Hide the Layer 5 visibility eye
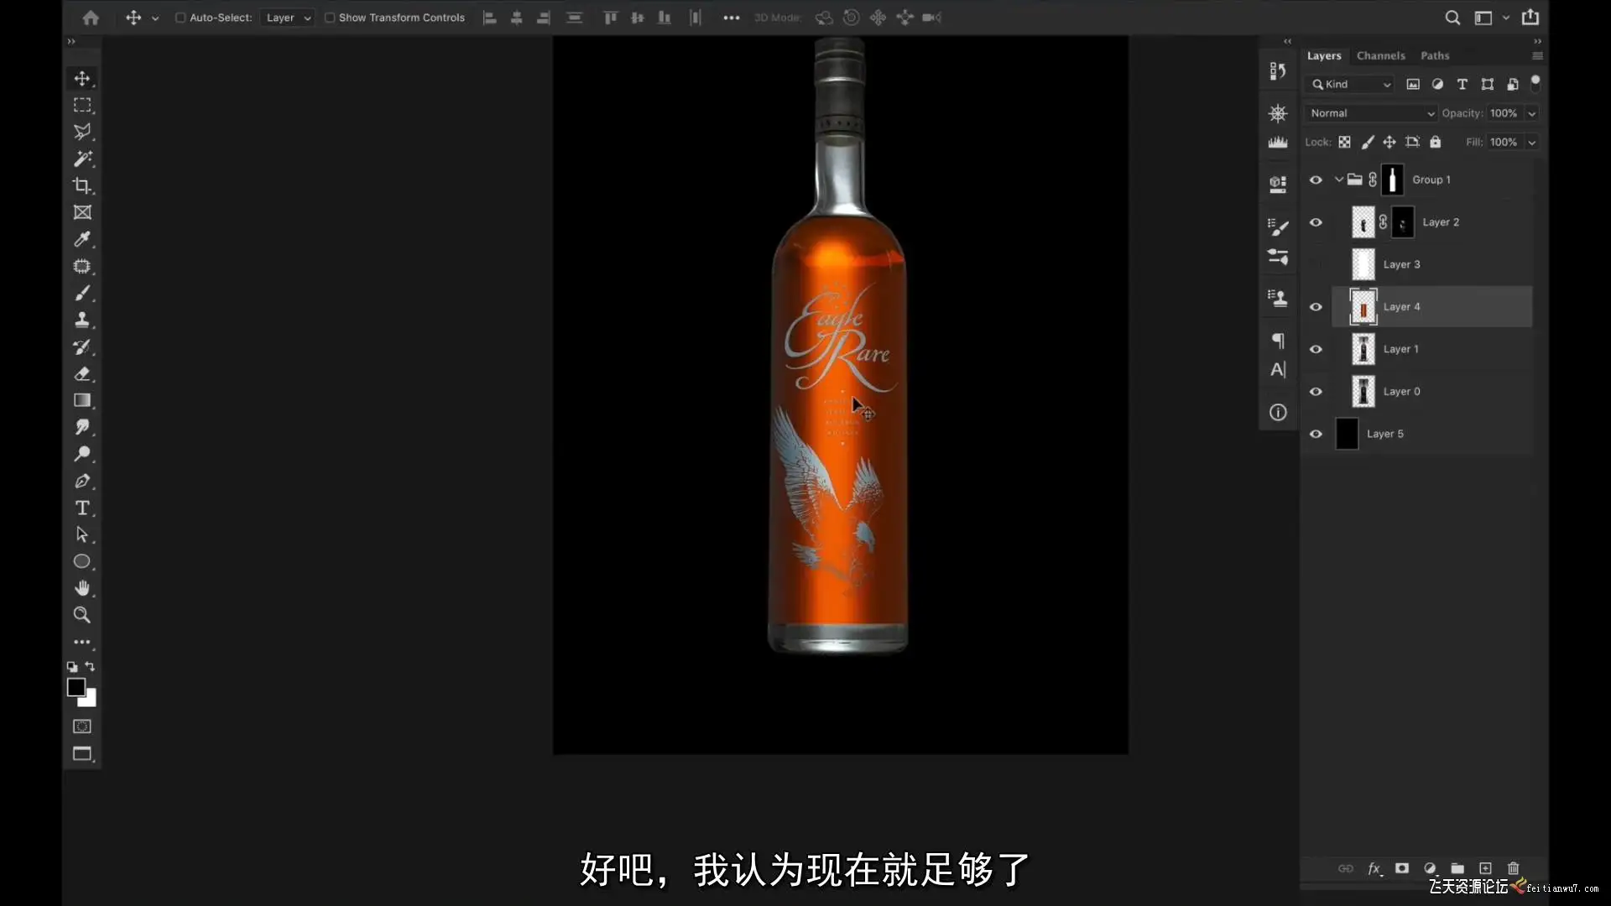The image size is (1611, 906). click(x=1316, y=434)
